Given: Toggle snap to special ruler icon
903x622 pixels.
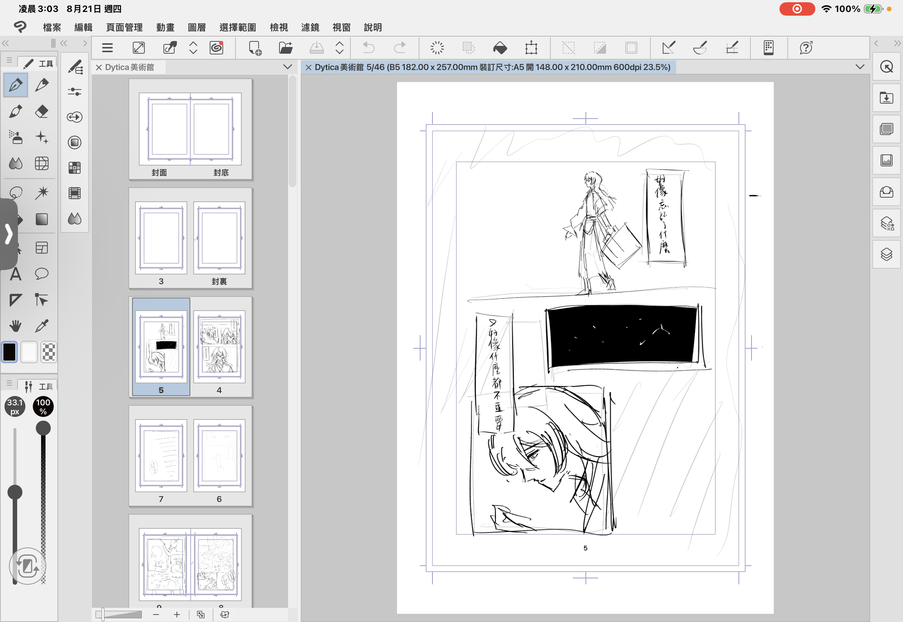Looking at the screenshot, I should [x=700, y=48].
